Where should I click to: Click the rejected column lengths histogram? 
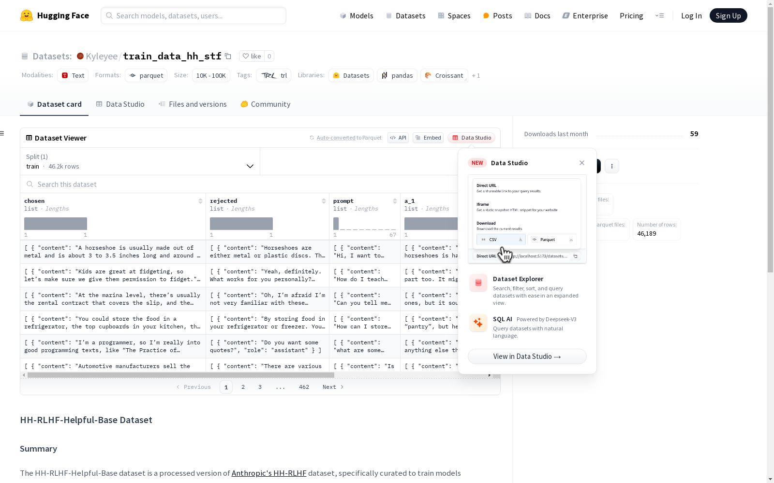click(241, 224)
